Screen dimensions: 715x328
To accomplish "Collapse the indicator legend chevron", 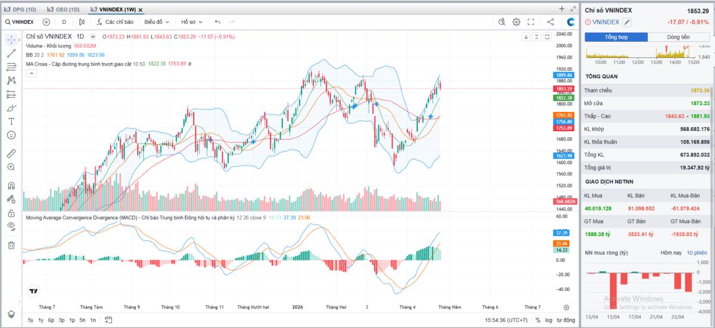I will [x=31, y=73].
